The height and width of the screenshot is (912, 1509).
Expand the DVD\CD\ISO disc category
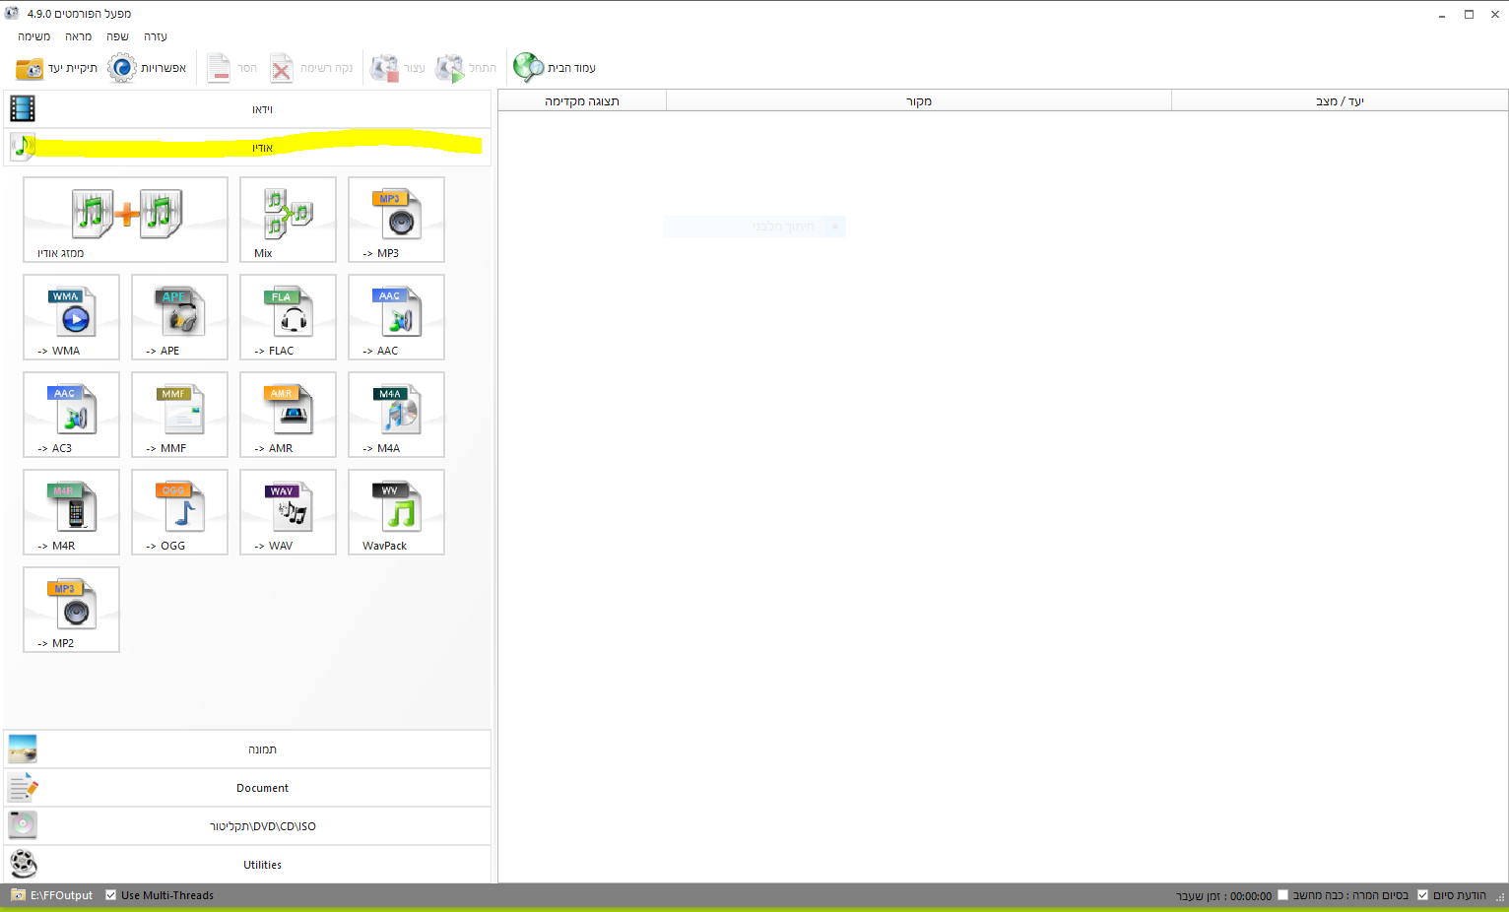point(247,826)
